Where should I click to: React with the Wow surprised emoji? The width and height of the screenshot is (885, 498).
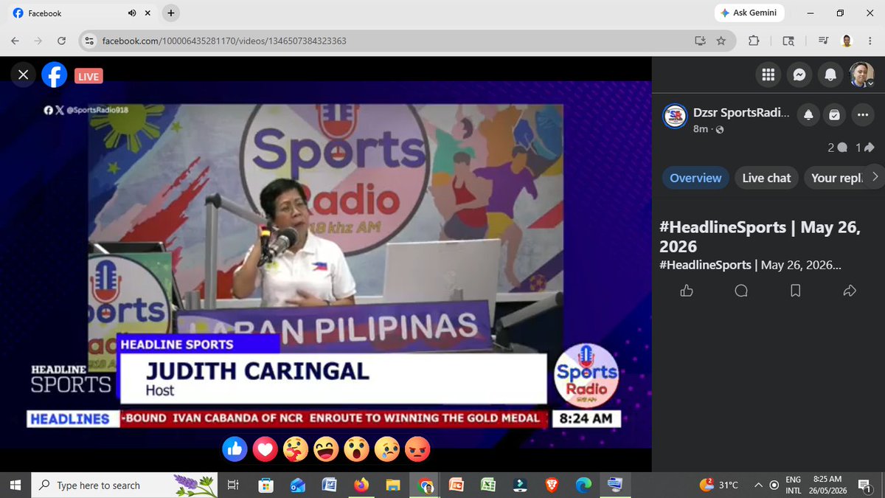point(357,449)
